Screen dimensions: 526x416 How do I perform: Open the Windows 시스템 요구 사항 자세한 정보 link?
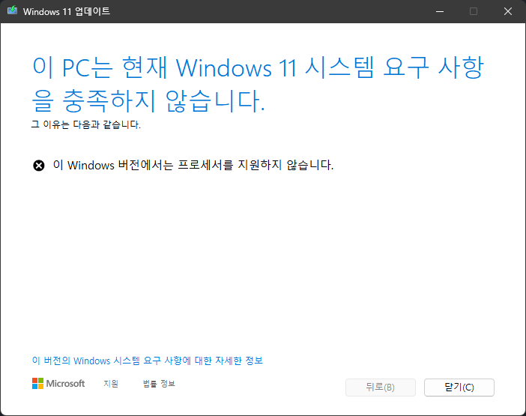(148, 361)
